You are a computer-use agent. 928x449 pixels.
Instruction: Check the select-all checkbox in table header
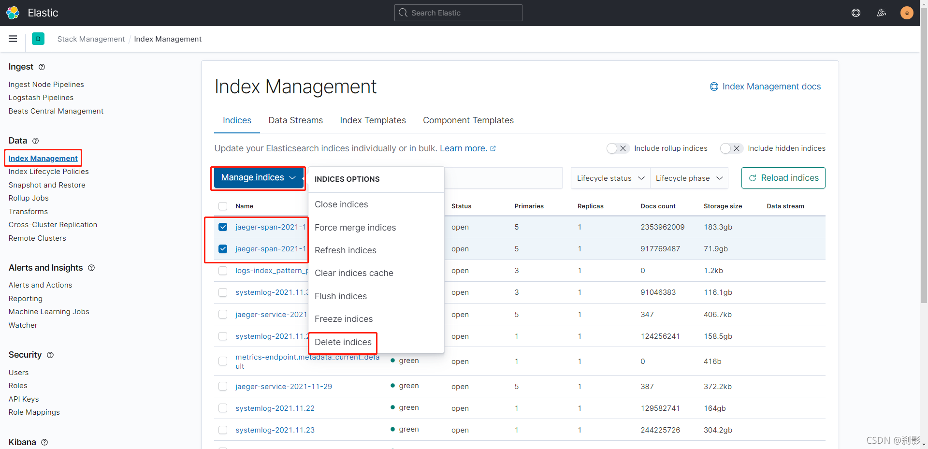click(x=223, y=206)
